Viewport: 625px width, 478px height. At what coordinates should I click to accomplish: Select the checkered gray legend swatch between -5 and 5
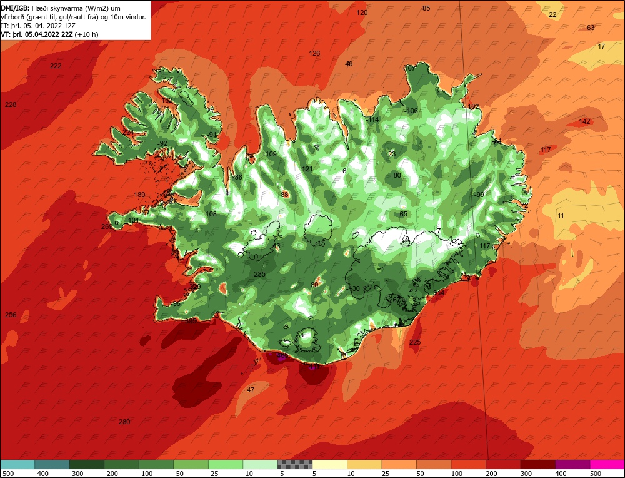(295, 464)
